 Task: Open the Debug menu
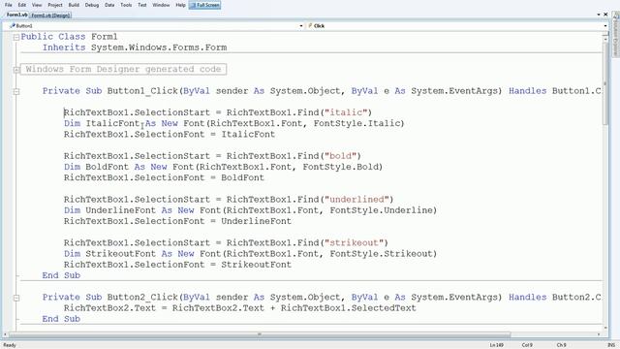point(92,5)
